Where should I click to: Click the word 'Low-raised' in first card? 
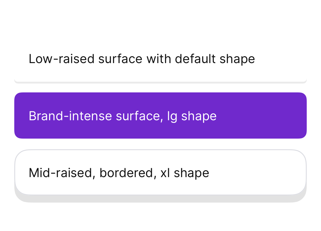point(62,59)
